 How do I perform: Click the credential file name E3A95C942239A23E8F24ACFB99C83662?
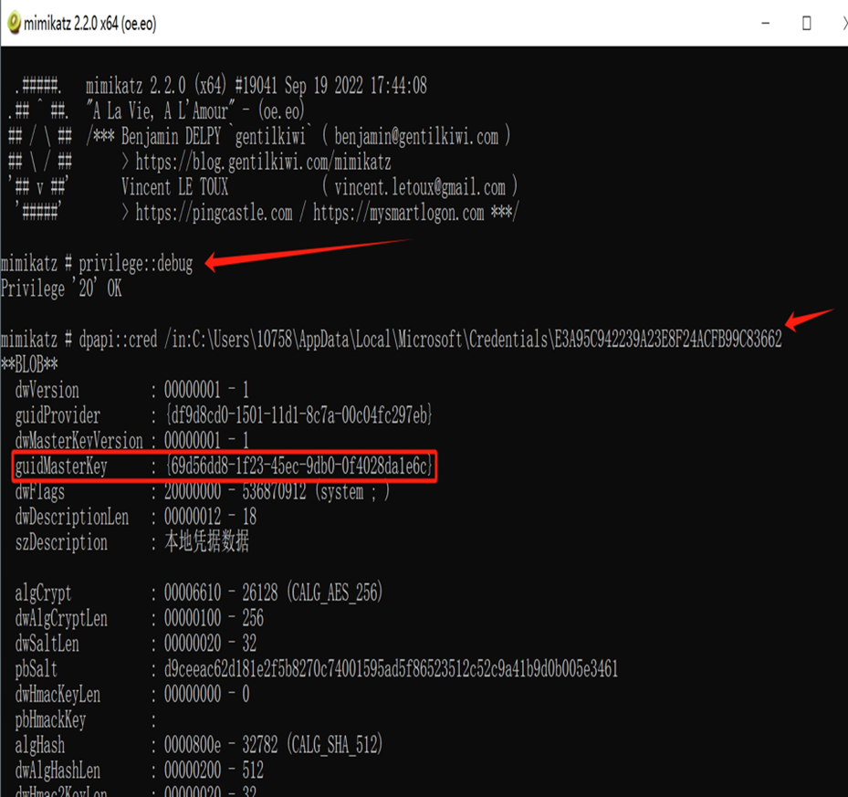(668, 340)
